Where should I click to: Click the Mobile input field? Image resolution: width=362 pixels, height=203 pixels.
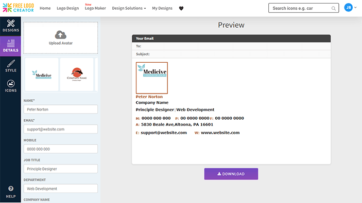click(60, 149)
